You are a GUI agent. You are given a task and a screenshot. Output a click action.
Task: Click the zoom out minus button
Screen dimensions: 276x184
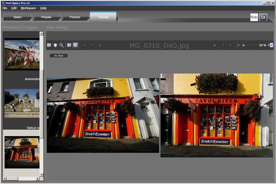(239, 45)
